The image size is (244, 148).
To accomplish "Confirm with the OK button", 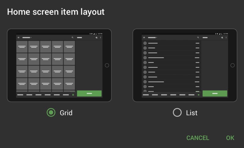I will click(230, 138).
